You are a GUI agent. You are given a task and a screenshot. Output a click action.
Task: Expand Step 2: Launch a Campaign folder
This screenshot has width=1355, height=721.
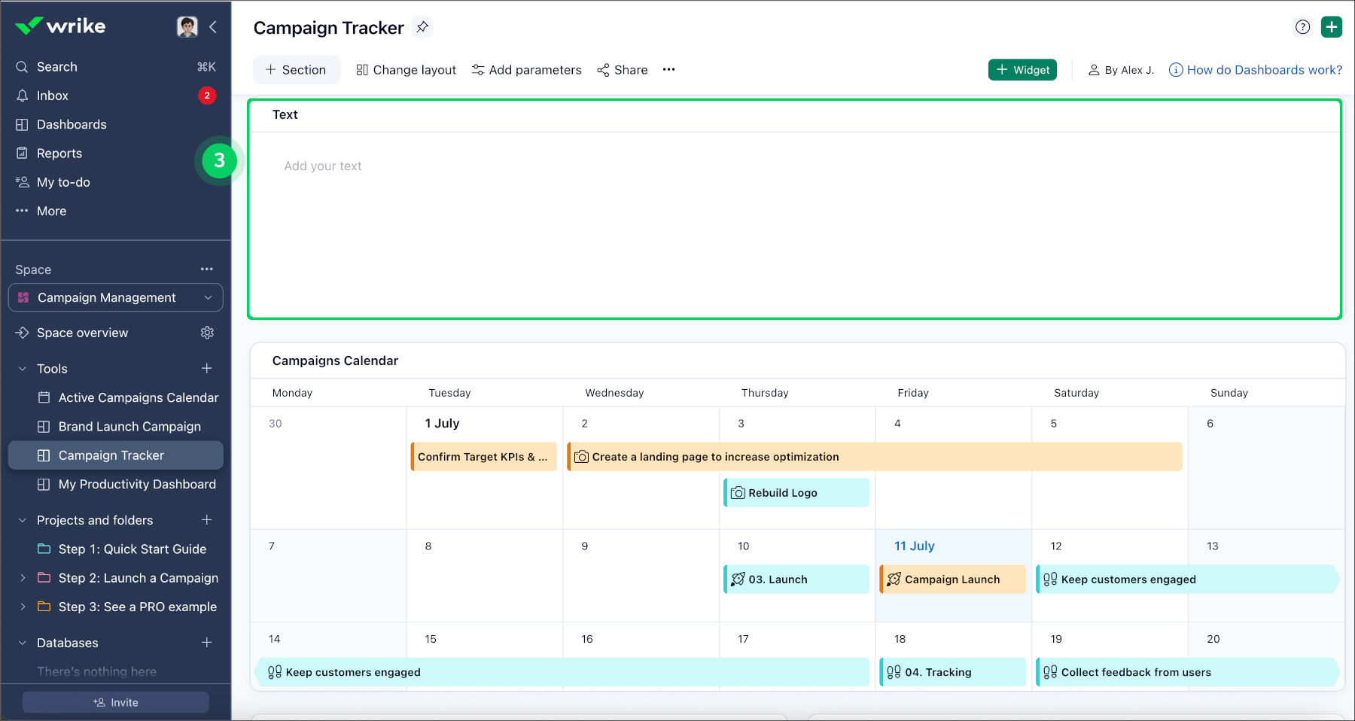23,578
